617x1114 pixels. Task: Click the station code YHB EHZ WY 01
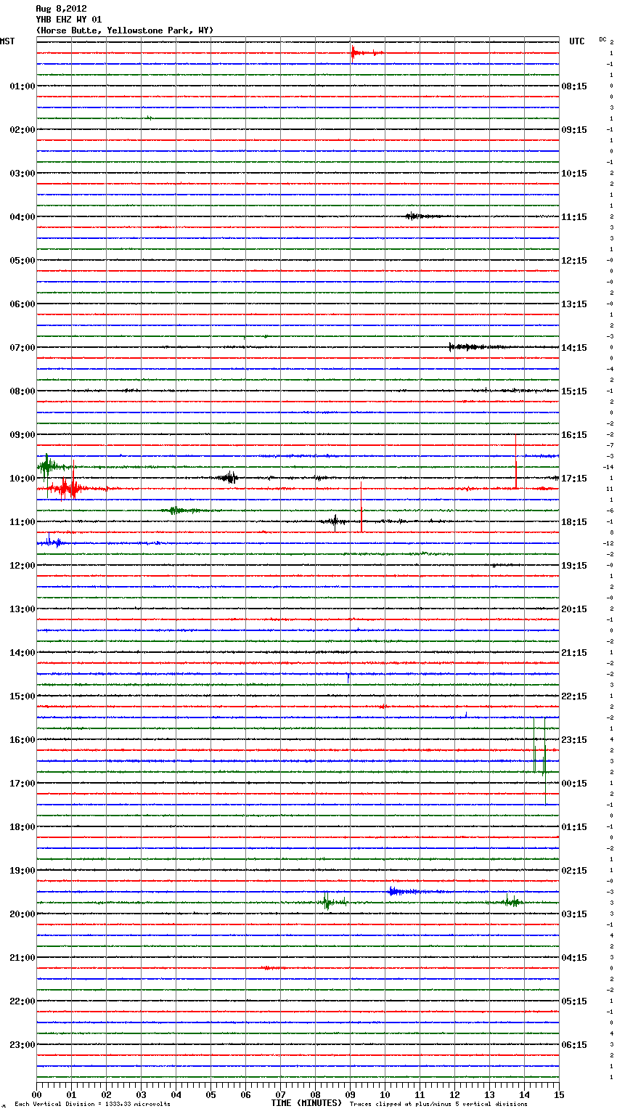[69, 20]
